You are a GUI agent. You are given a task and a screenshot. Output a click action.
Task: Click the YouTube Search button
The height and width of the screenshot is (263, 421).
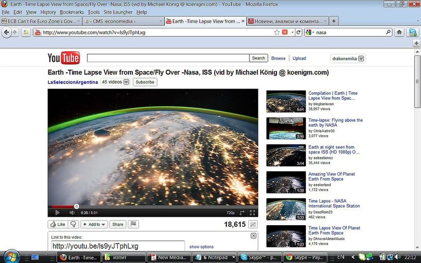point(259,58)
